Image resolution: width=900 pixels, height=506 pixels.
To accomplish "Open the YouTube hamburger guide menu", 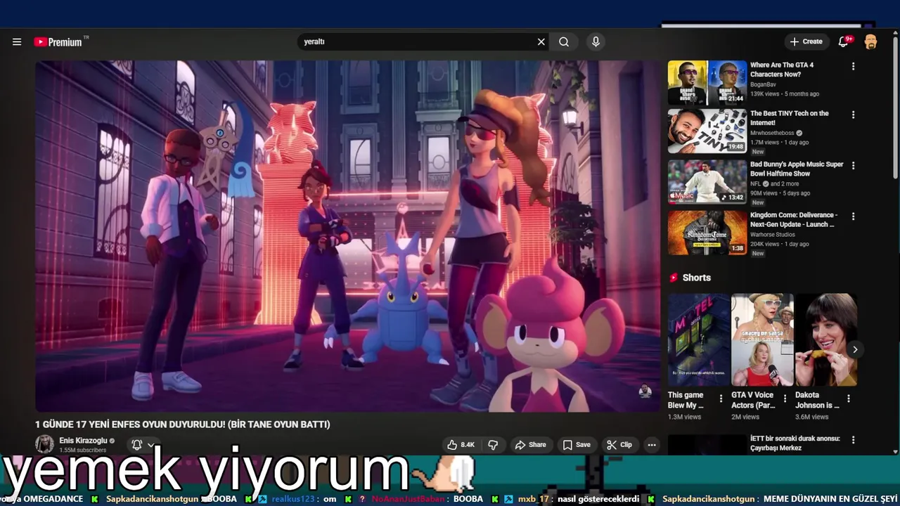I will [17, 41].
